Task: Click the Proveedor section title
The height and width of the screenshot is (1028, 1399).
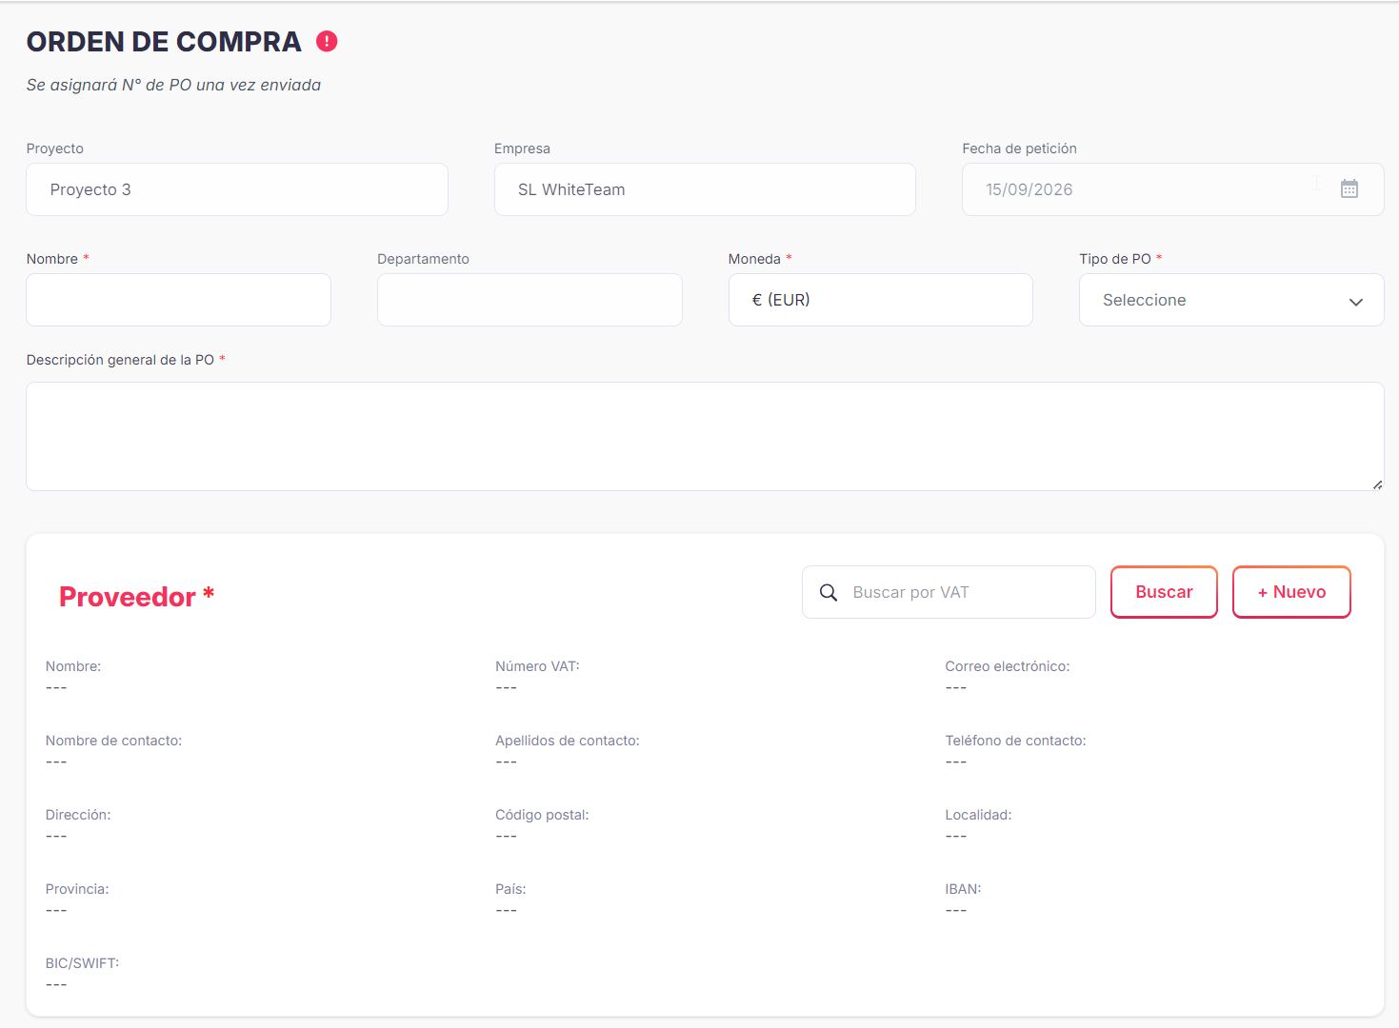Action: (x=136, y=597)
